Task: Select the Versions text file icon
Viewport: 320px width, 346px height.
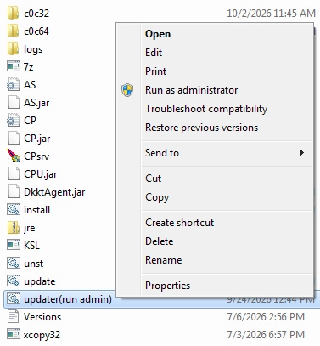Action: [14, 316]
